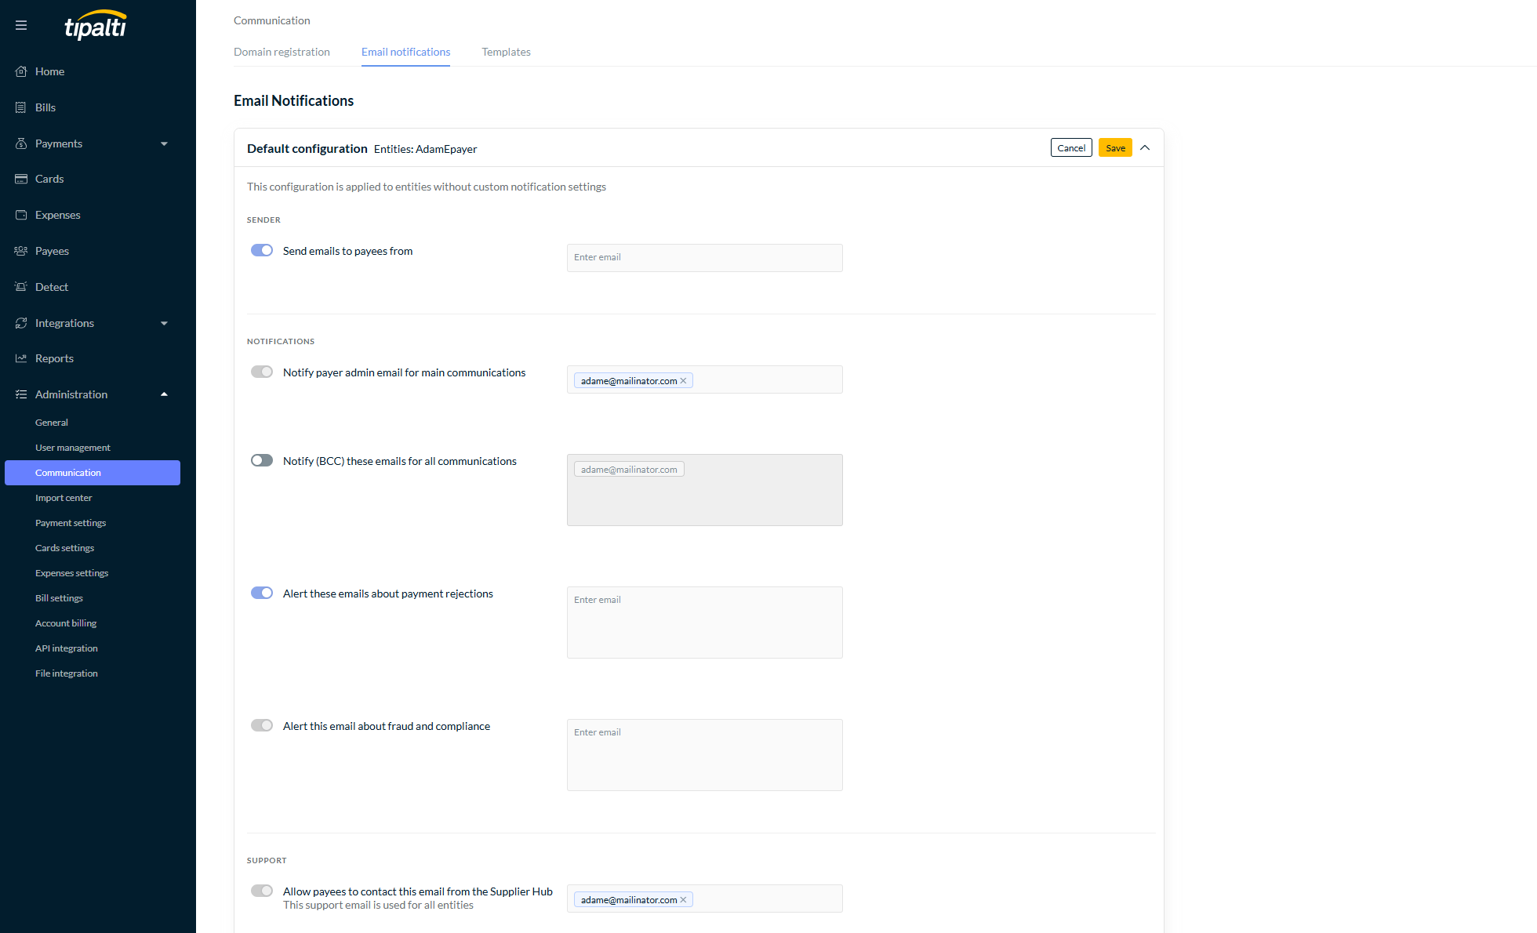This screenshot has height=933, width=1537.
Task: Toggle Send emails to payees from
Action: click(x=262, y=250)
